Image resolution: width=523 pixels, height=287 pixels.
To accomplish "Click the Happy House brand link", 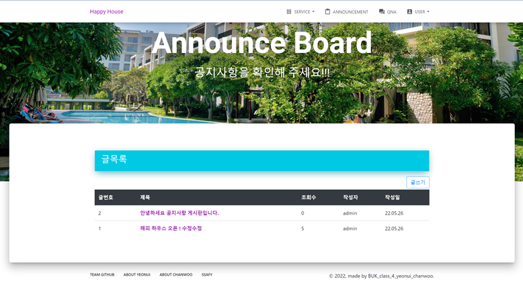I will (106, 11).
